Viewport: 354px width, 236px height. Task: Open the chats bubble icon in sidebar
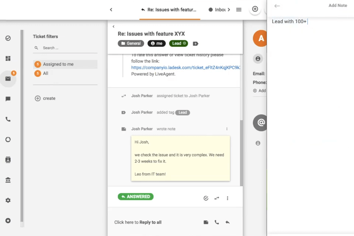pos(8,99)
